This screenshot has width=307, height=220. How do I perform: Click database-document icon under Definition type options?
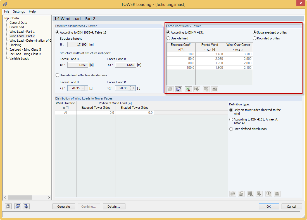tap(269, 194)
